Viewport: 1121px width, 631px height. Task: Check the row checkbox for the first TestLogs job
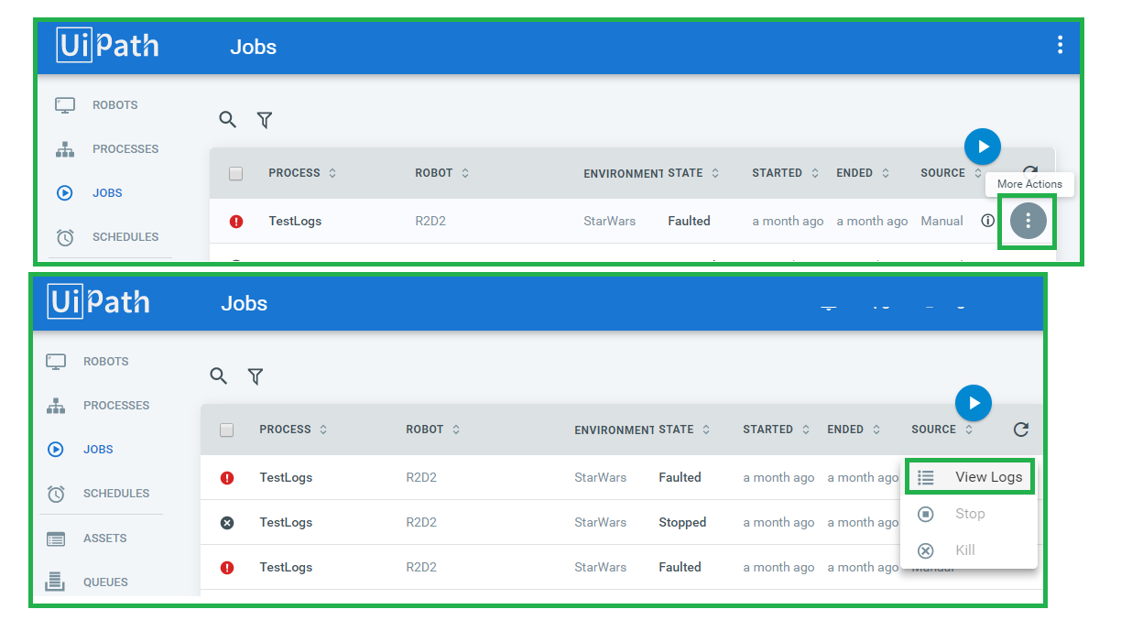(x=227, y=477)
